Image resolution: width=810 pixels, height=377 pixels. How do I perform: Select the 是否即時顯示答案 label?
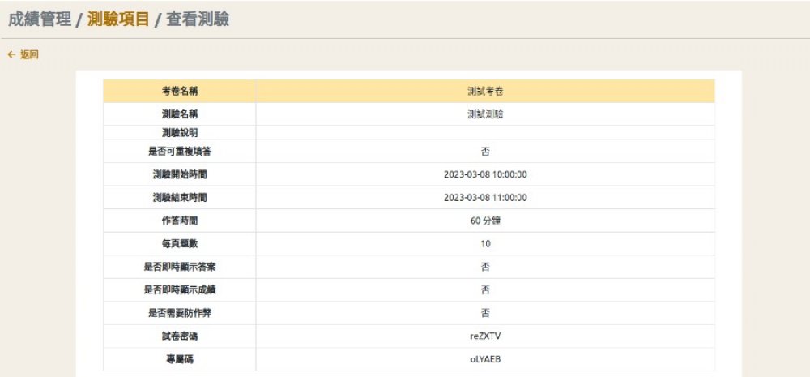pos(179,267)
